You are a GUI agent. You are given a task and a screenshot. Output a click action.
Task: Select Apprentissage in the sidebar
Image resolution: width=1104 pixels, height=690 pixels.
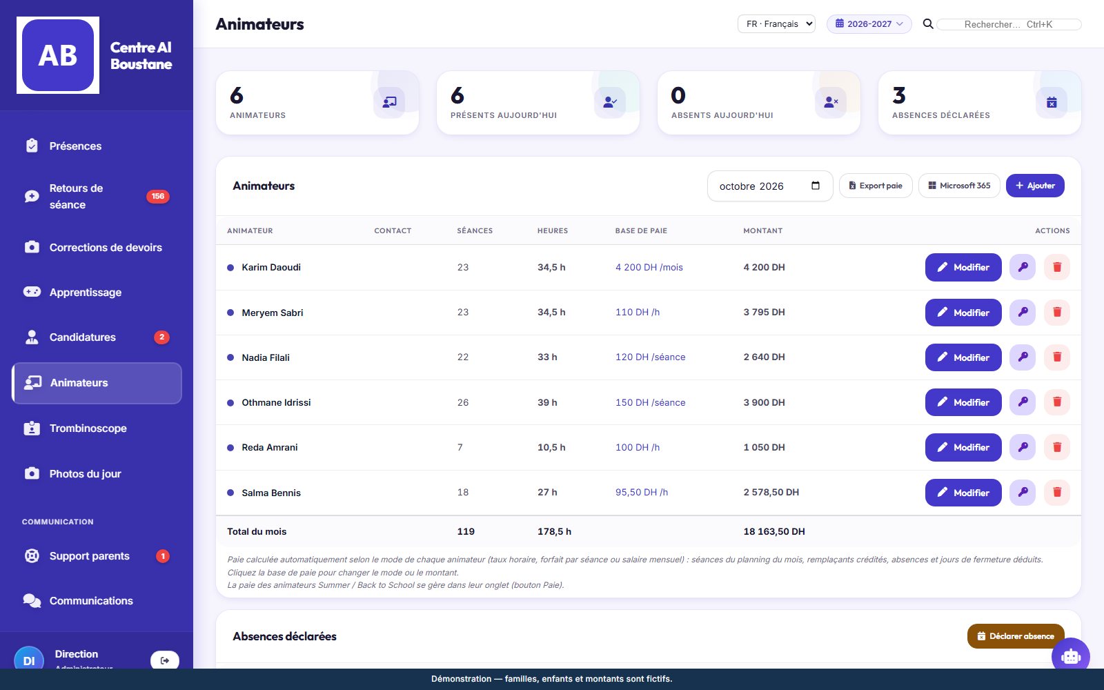pos(97,293)
